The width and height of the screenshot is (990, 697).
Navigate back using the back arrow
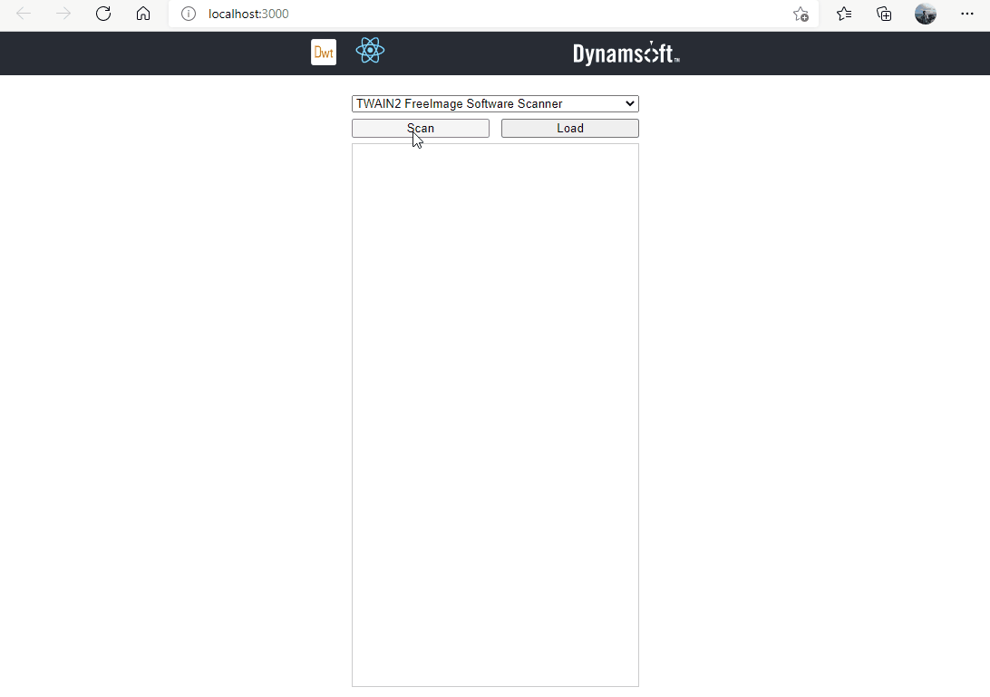pos(24,14)
